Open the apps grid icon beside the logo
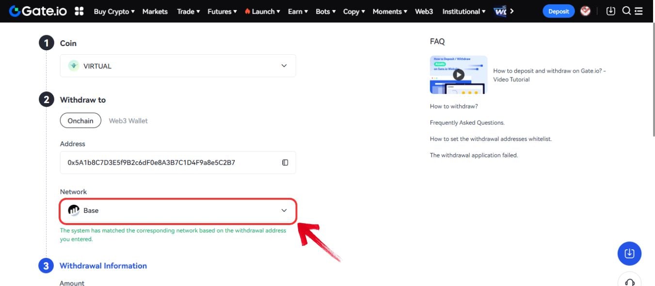The image size is (655, 286). [79, 11]
